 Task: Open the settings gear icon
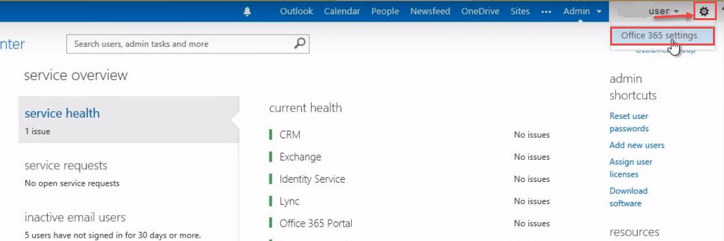coord(704,12)
